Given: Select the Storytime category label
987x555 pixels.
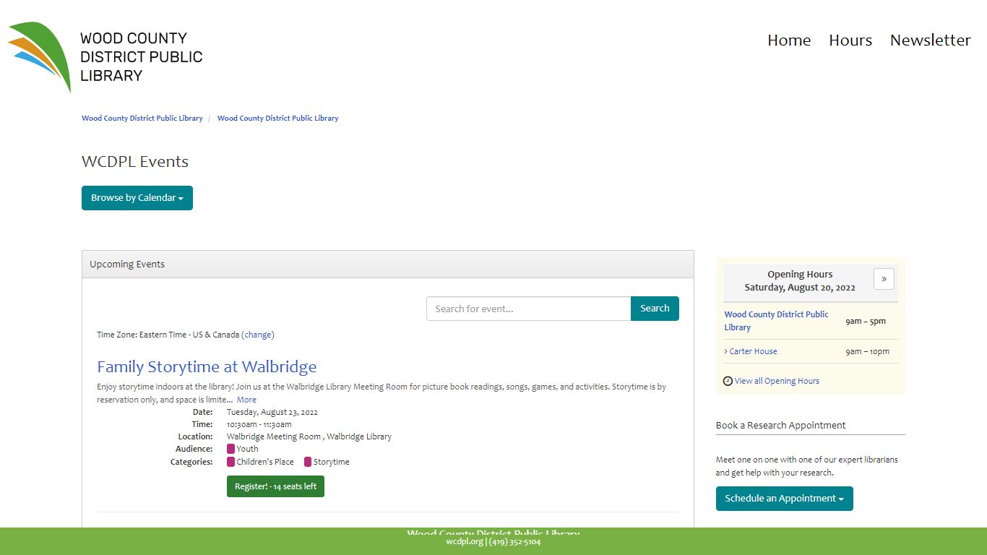Looking at the screenshot, I should pos(331,462).
